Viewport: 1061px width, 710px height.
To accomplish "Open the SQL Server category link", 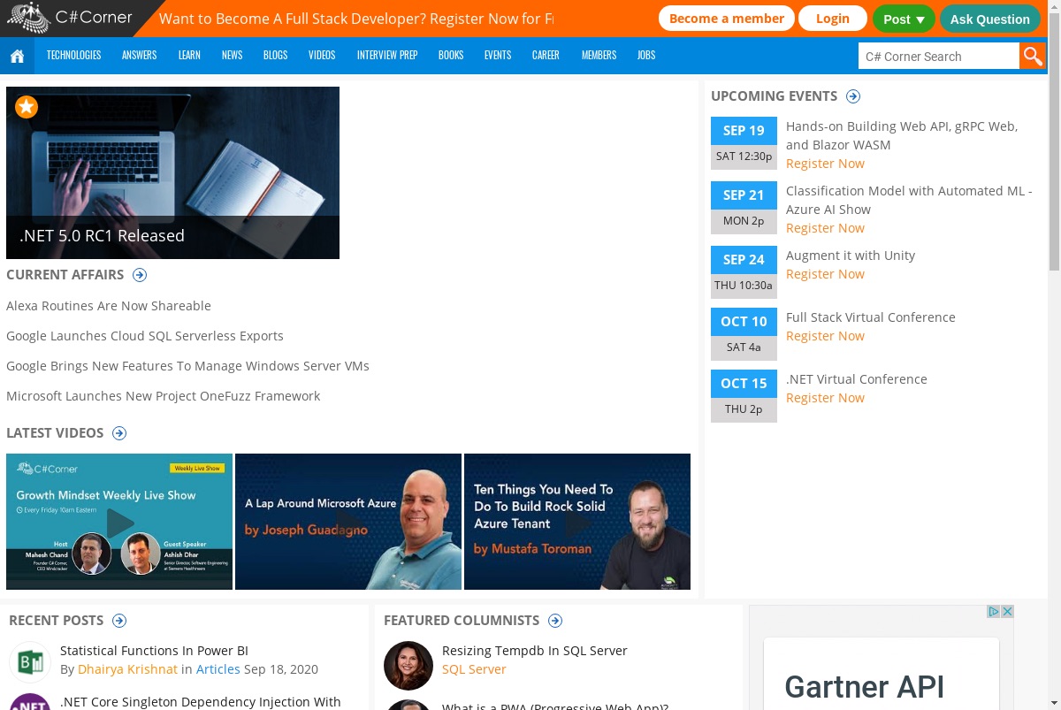I will pos(474,669).
